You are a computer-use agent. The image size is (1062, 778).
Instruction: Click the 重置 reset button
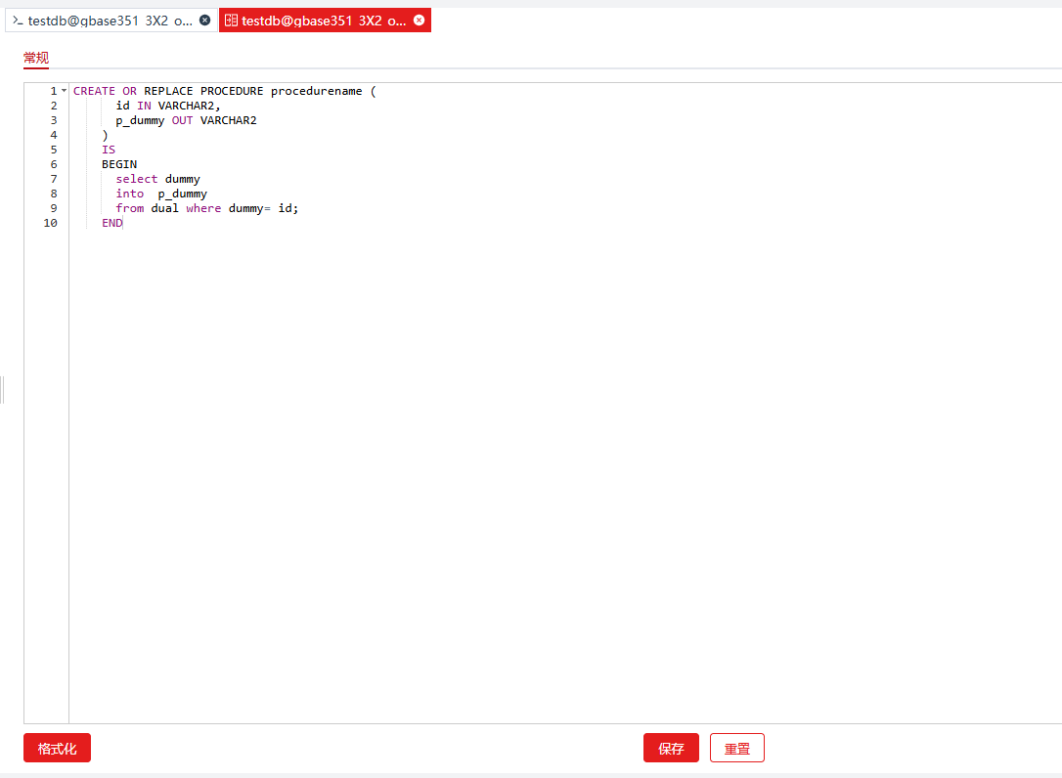[736, 749]
